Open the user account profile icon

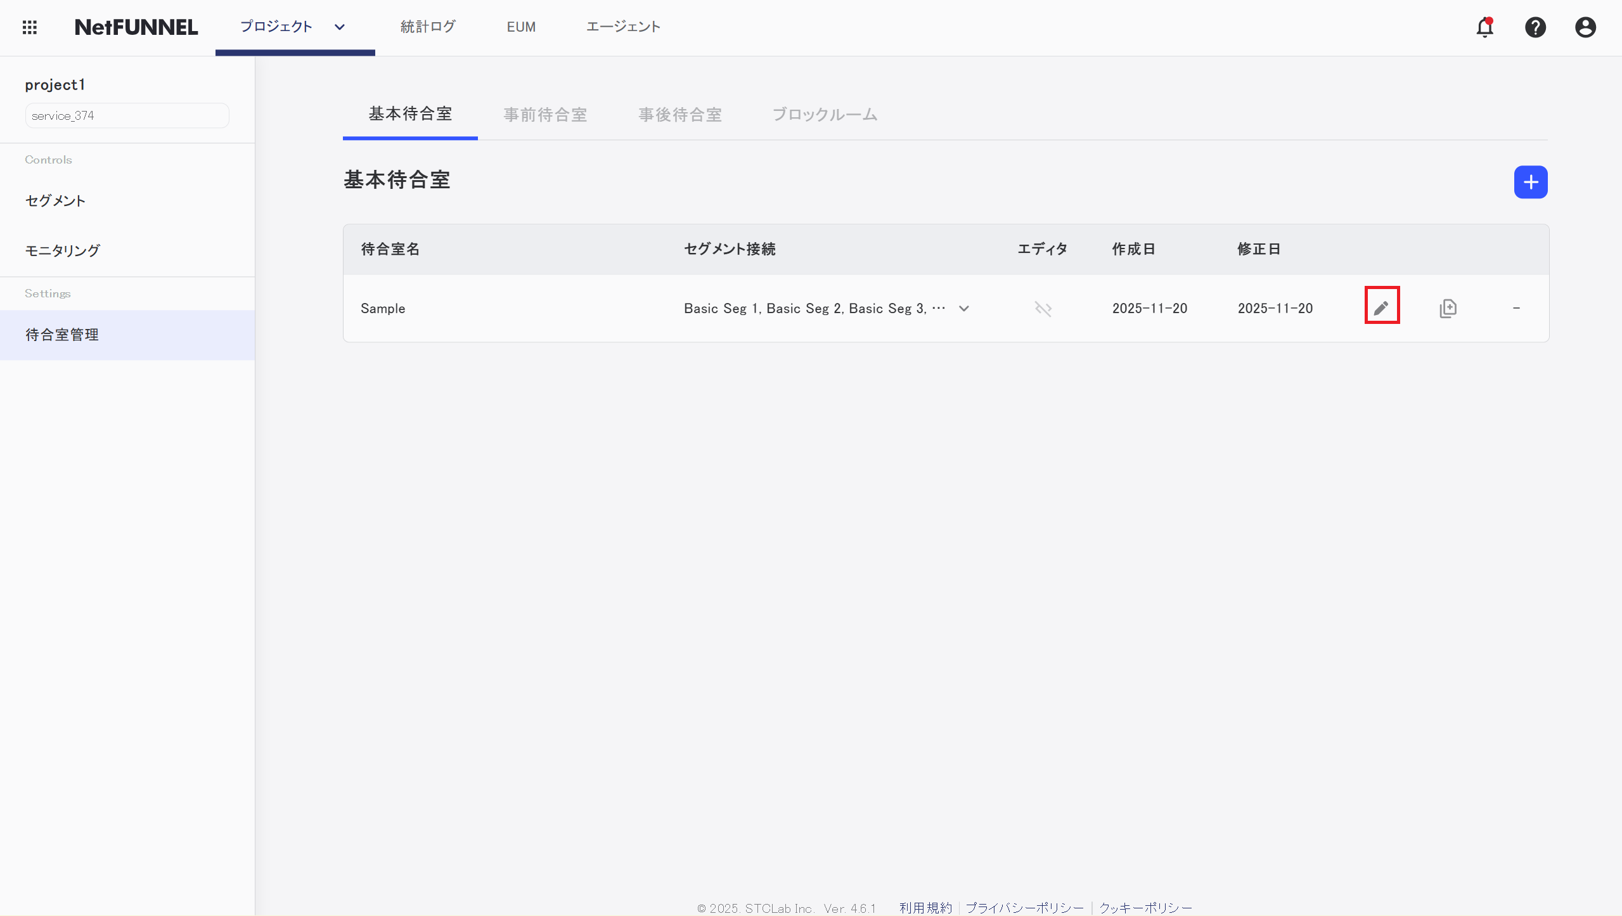pos(1585,27)
